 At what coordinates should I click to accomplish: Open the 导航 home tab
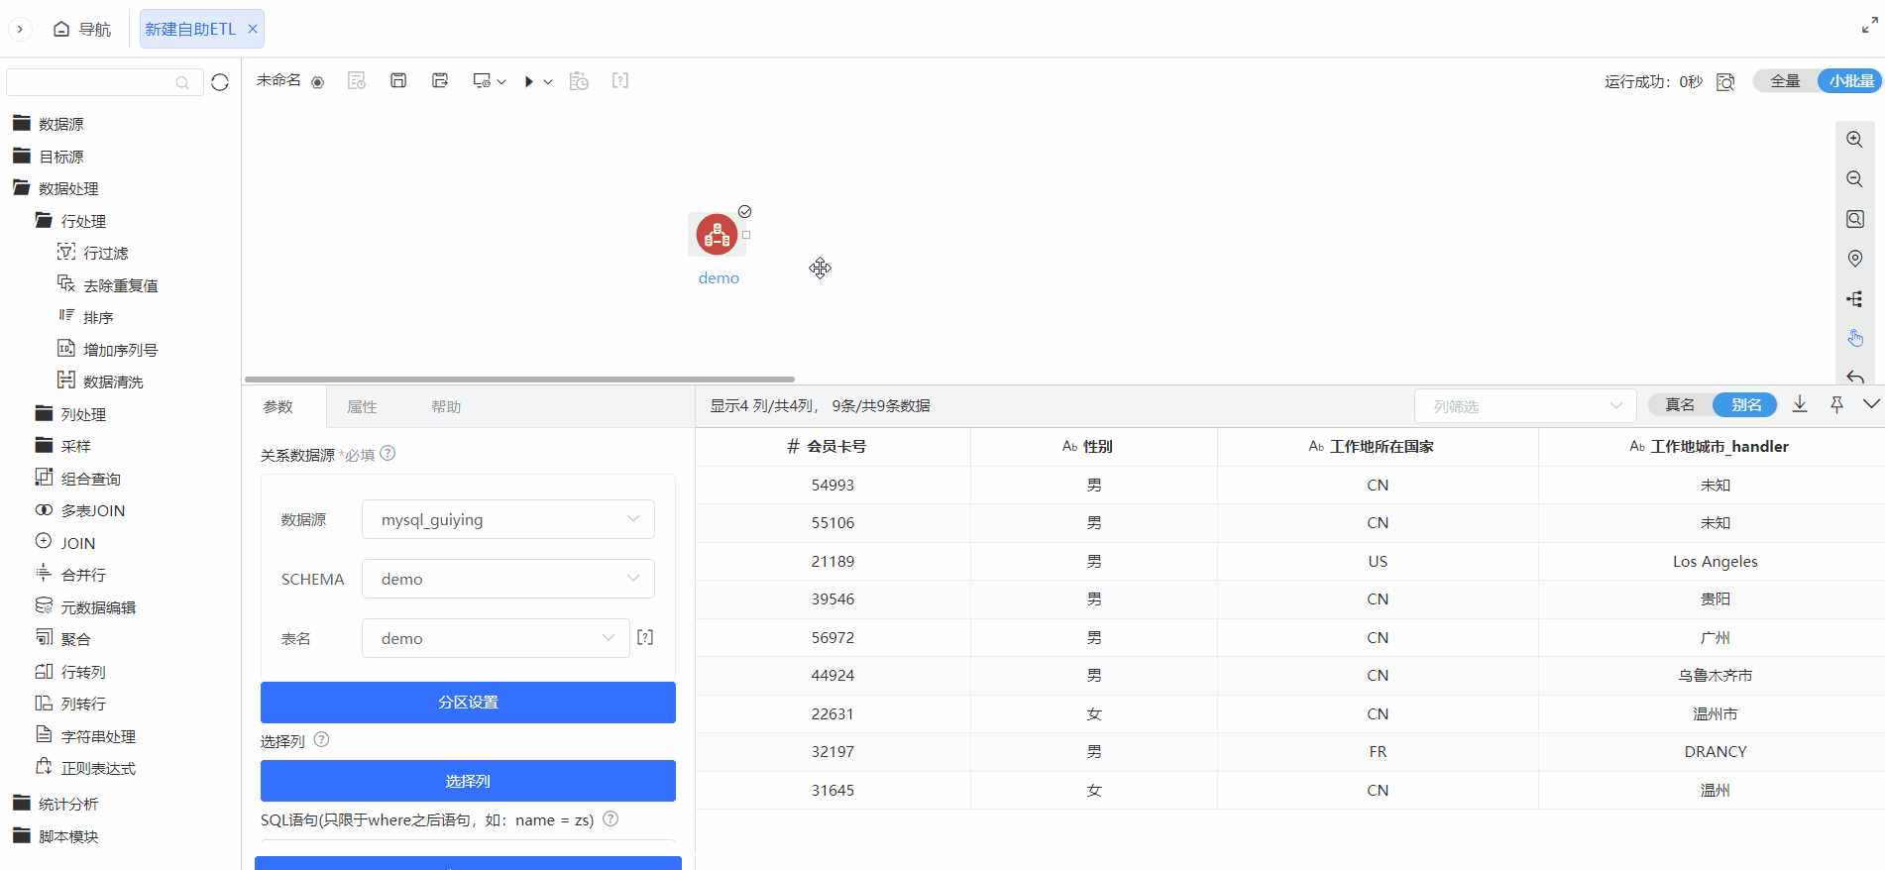tap(82, 29)
